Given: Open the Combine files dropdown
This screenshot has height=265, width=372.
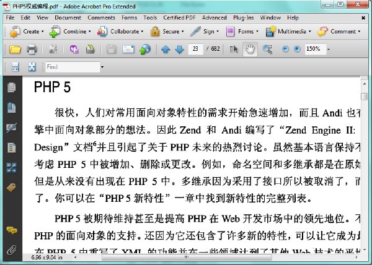Looking at the screenshot, I should pyautogui.click(x=70, y=32).
